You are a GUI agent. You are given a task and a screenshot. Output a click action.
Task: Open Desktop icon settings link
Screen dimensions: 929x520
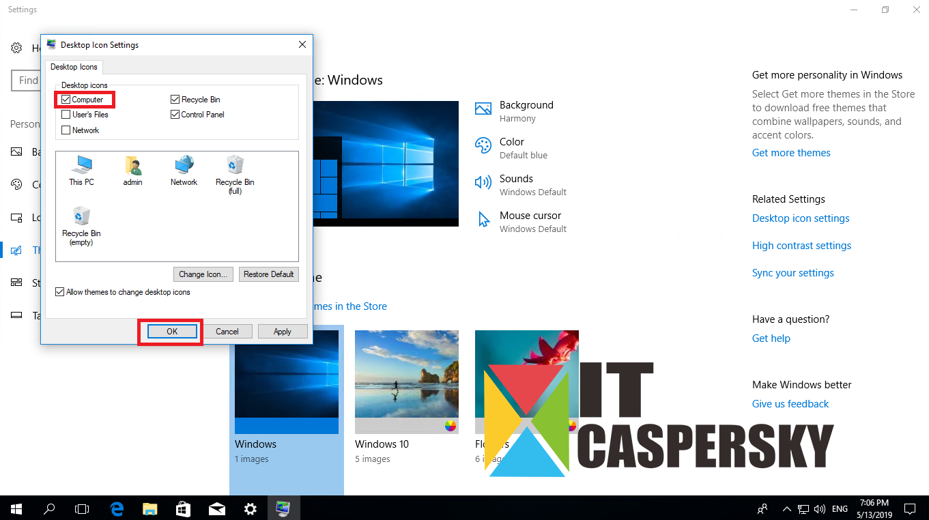[x=801, y=218]
